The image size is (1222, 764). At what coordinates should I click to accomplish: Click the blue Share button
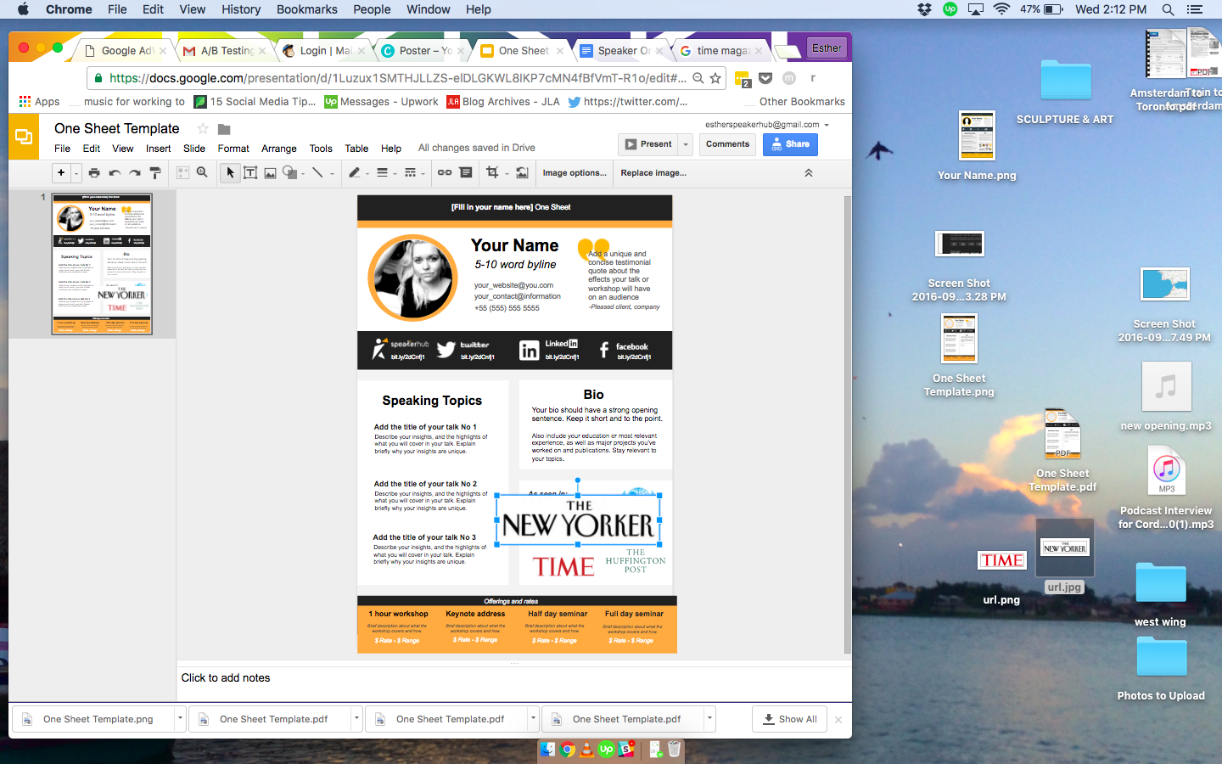tap(790, 144)
